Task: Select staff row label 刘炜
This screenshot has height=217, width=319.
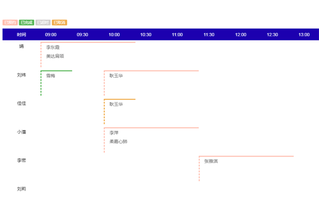Action: 21,75
